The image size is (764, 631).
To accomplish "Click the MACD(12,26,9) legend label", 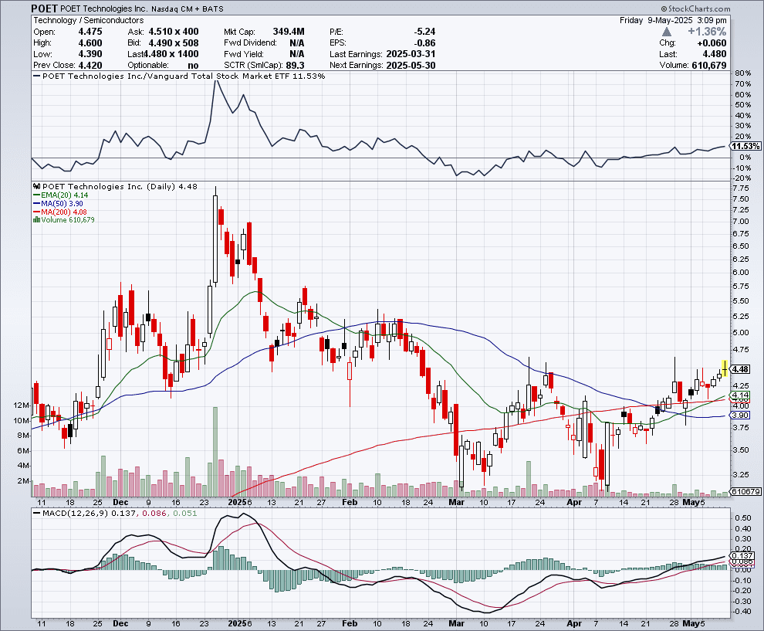I will [76, 514].
